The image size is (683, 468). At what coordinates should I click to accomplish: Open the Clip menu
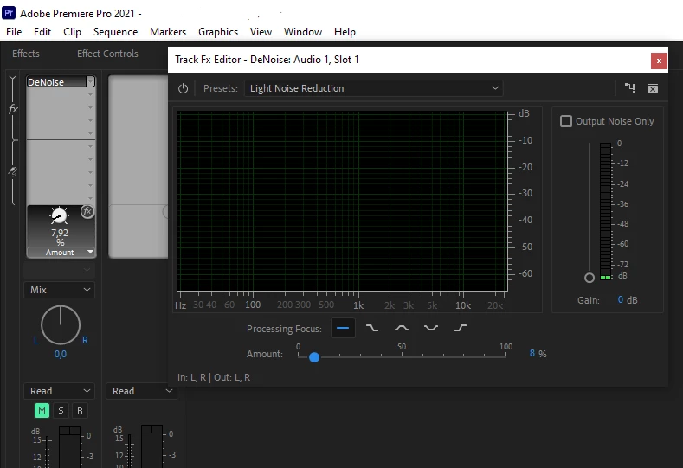72,32
